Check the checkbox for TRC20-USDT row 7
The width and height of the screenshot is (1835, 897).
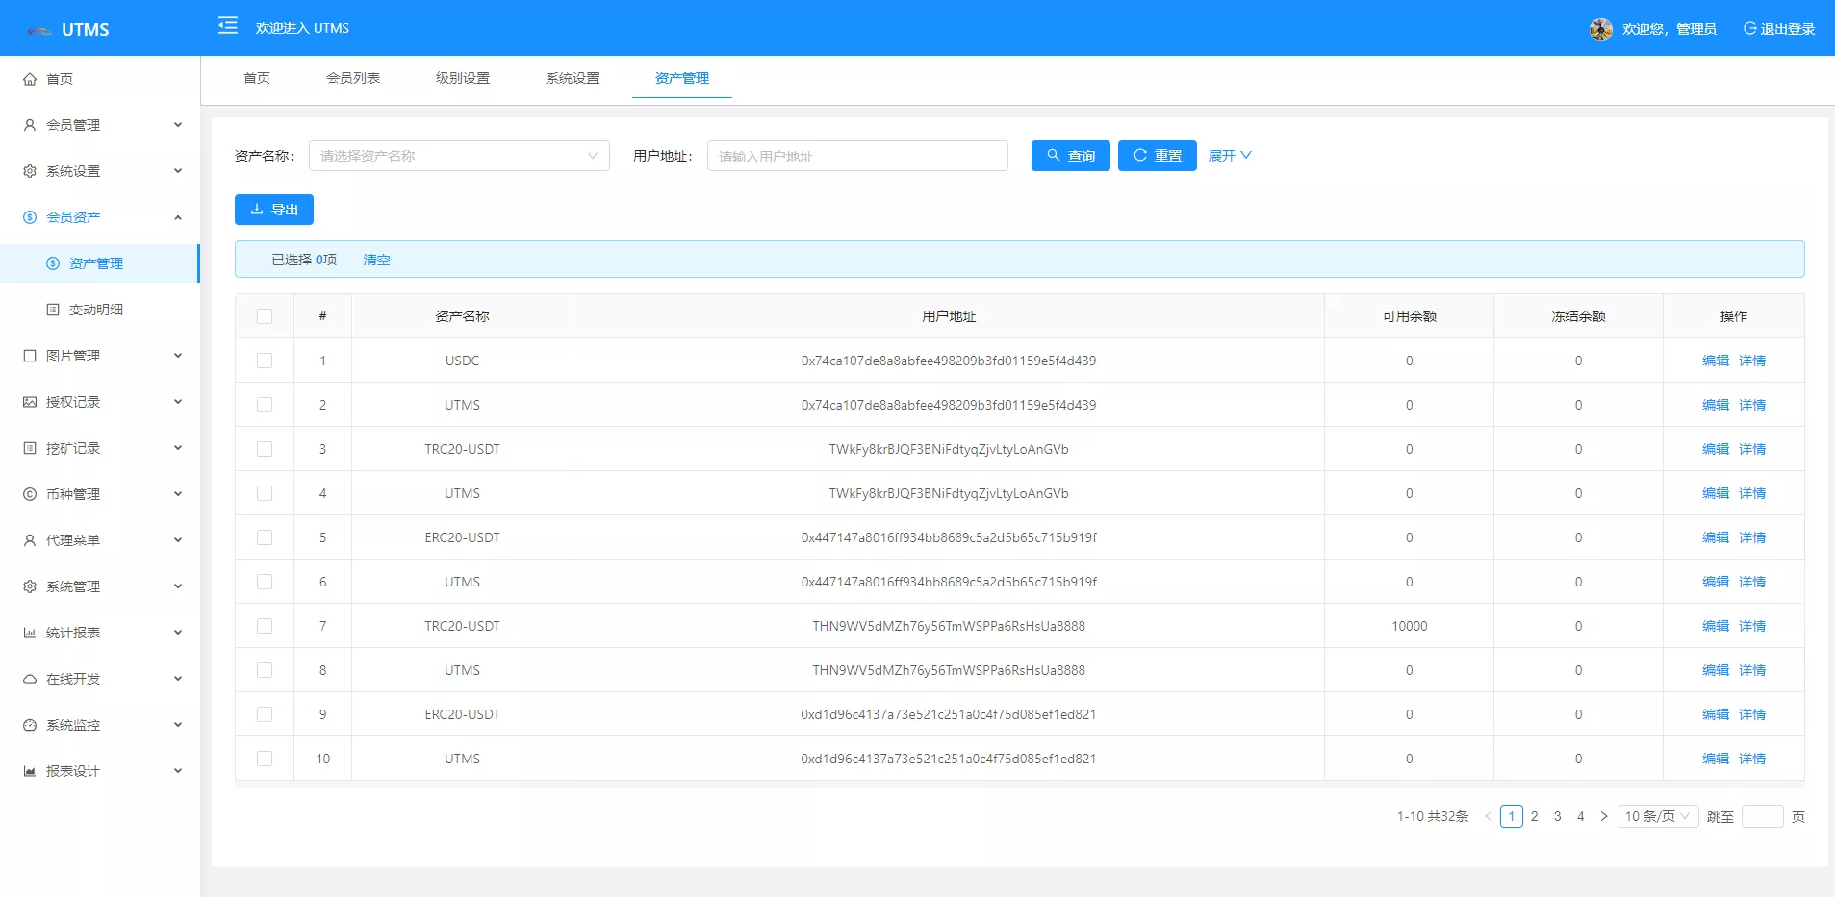pyautogui.click(x=265, y=625)
